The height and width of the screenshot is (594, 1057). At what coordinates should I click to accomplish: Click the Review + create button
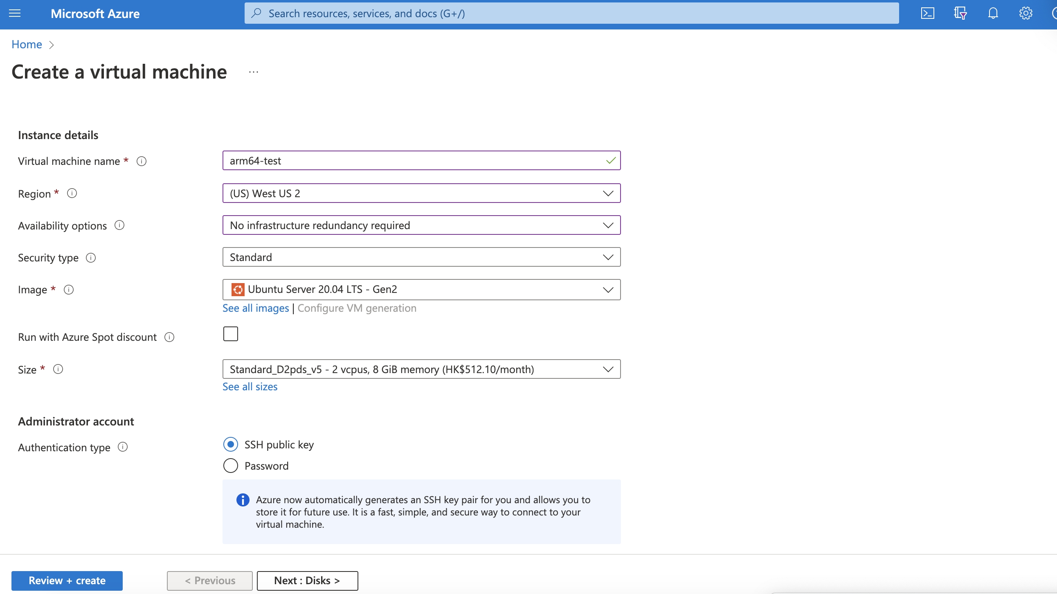point(67,580)
